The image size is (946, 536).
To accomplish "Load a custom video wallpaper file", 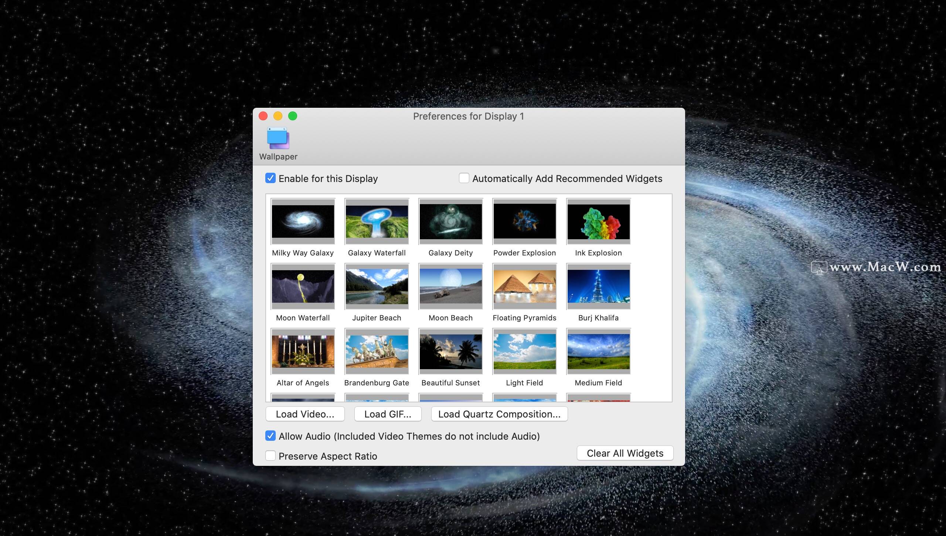I will click(305, 414).
